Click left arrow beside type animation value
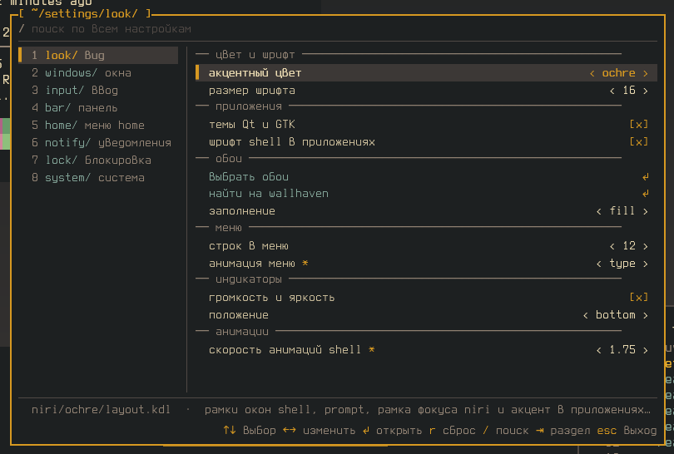674x454 pixels. tap(599, 264)
